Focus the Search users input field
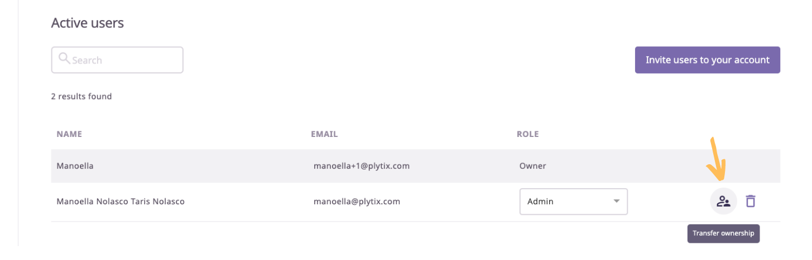 117,60
